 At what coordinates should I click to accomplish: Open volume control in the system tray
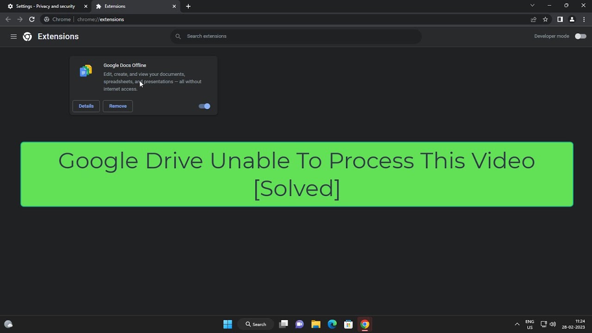point(553,324)
